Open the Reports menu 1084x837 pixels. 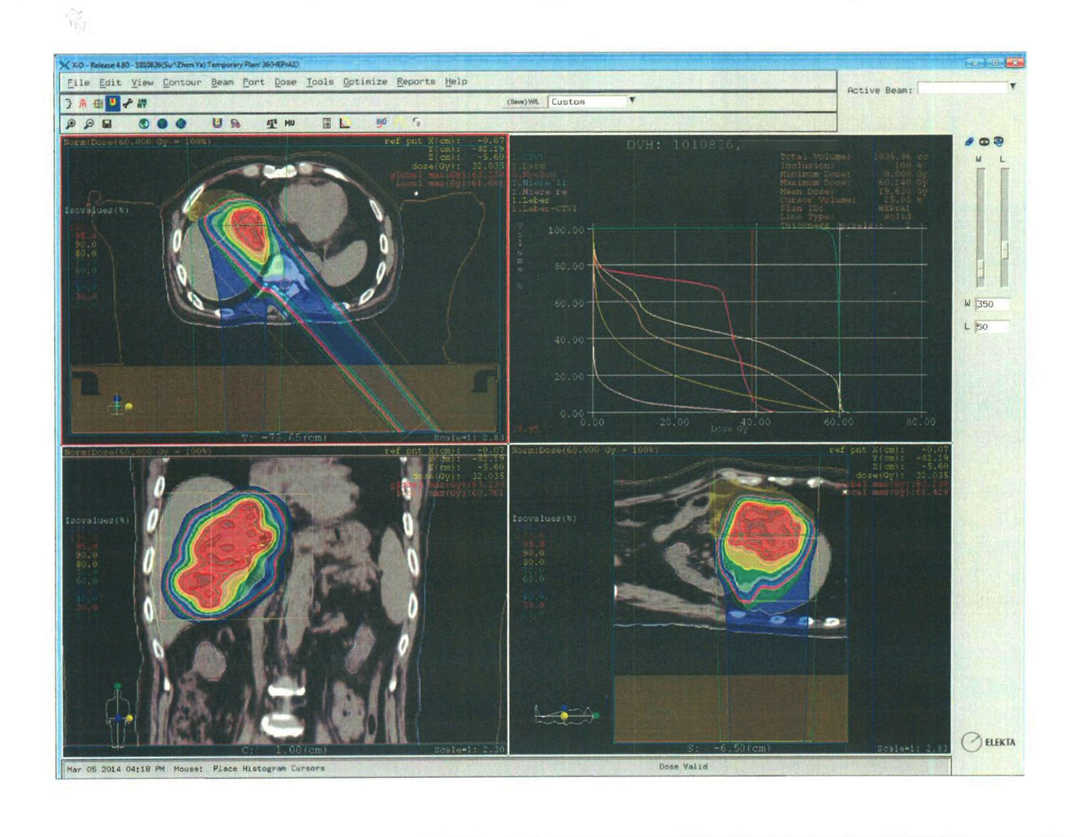(416, 82)
